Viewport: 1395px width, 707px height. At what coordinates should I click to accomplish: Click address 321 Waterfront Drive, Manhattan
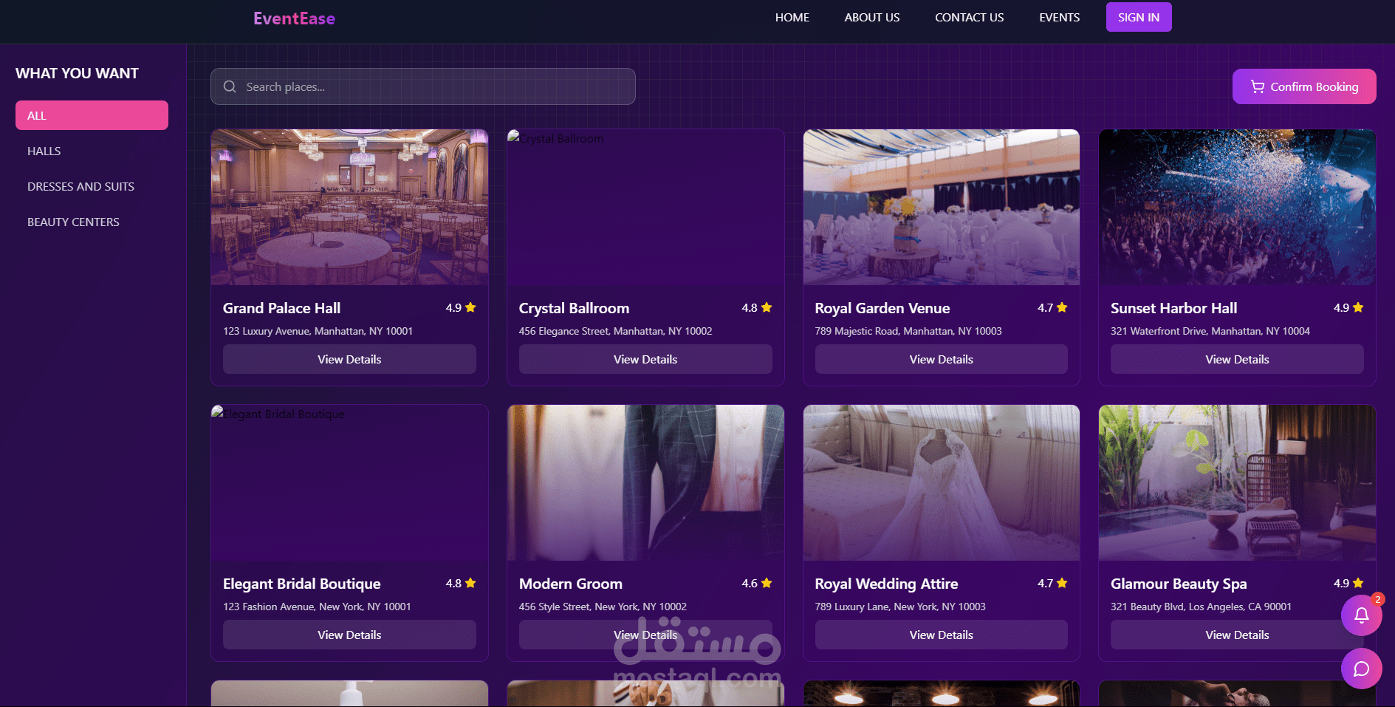pos(1210,331)
